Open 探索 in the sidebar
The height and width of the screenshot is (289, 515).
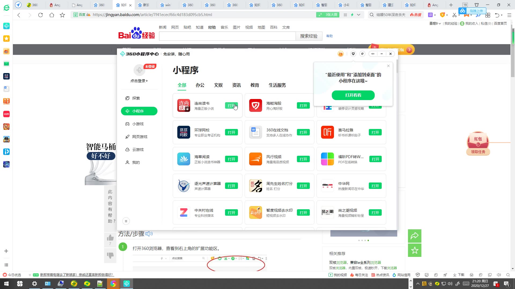pos(139,98)
